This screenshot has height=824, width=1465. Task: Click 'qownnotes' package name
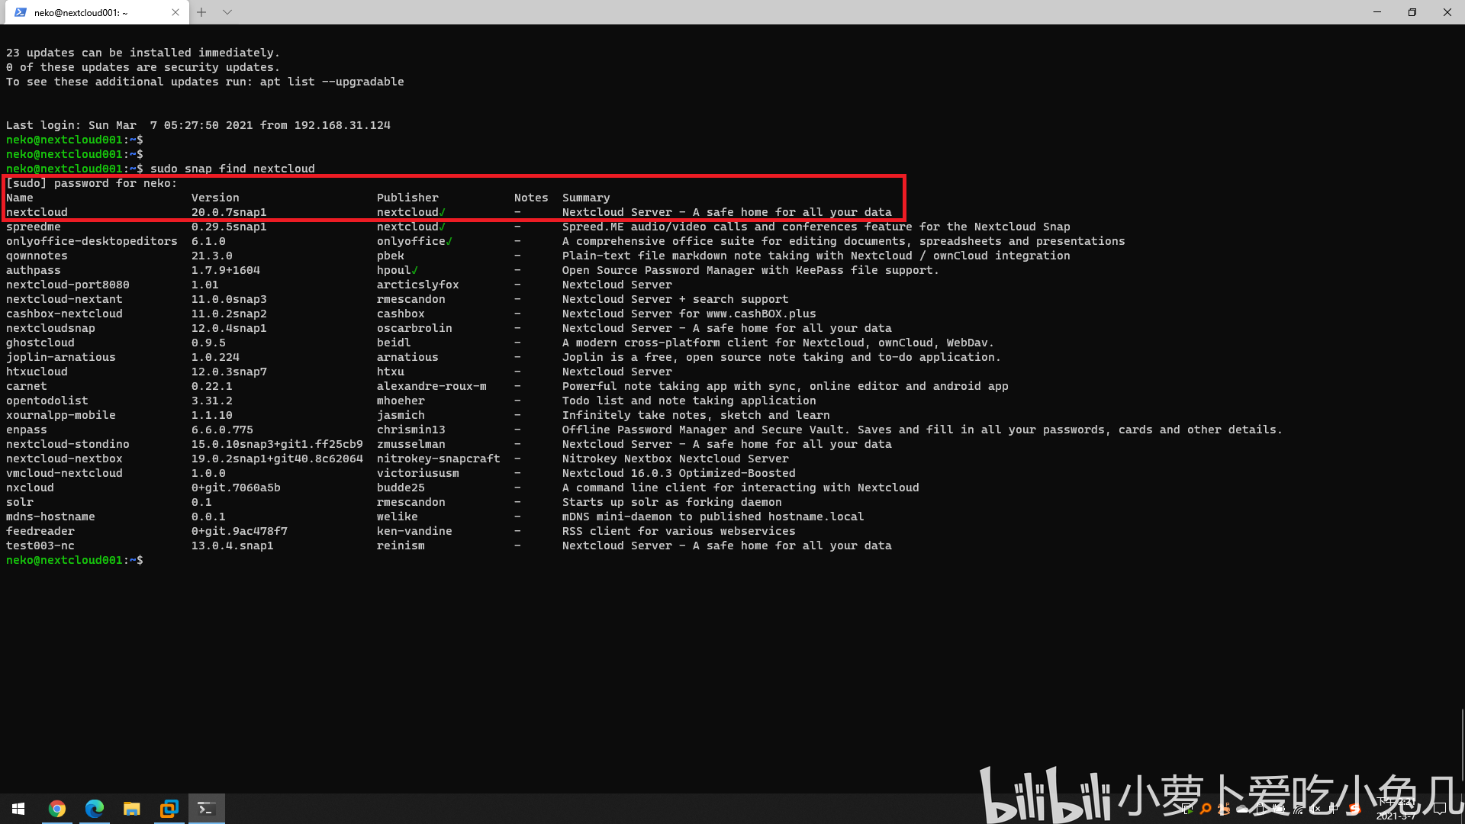(x=37, y=256)
